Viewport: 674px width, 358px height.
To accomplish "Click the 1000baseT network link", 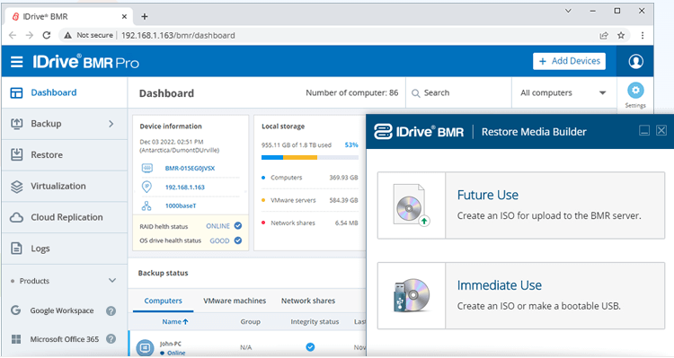I will click(181, 205).
